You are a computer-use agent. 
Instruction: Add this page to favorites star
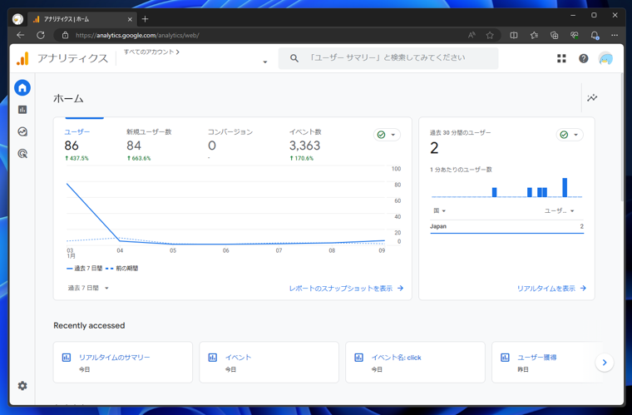[490, 35]
